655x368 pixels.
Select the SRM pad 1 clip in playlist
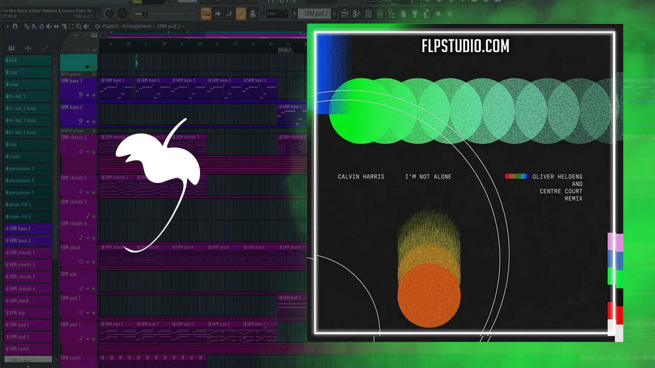292,306
